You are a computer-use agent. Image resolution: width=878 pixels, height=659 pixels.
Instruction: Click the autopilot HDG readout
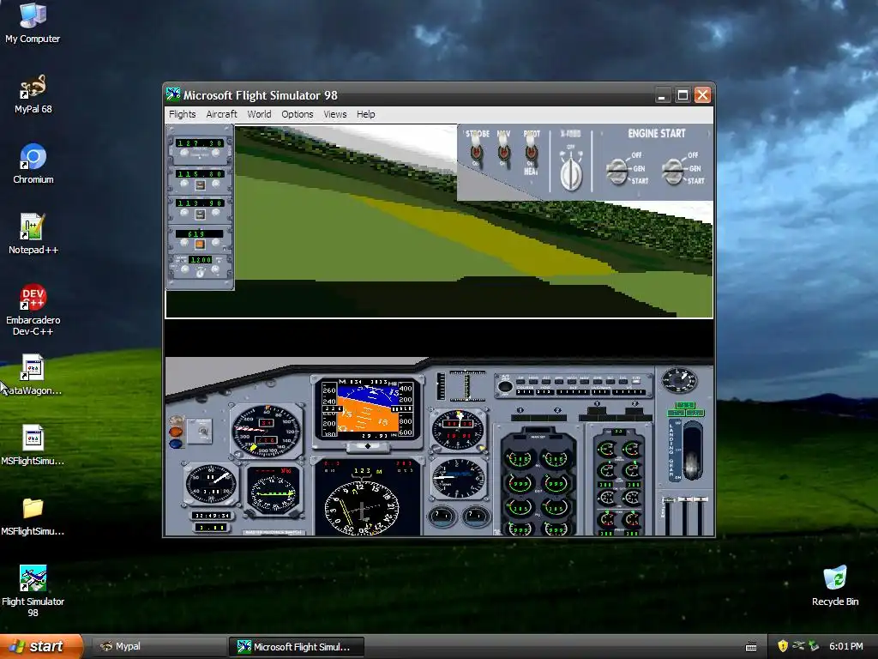546,391
